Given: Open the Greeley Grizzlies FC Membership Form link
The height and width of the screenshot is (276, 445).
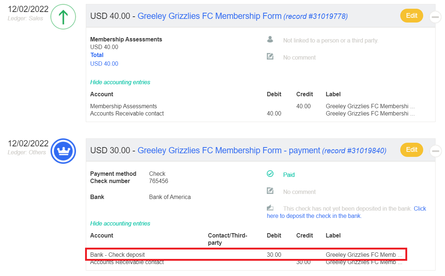Looking at the screenshot, I should pyautogui.click(x=209, y=16).
